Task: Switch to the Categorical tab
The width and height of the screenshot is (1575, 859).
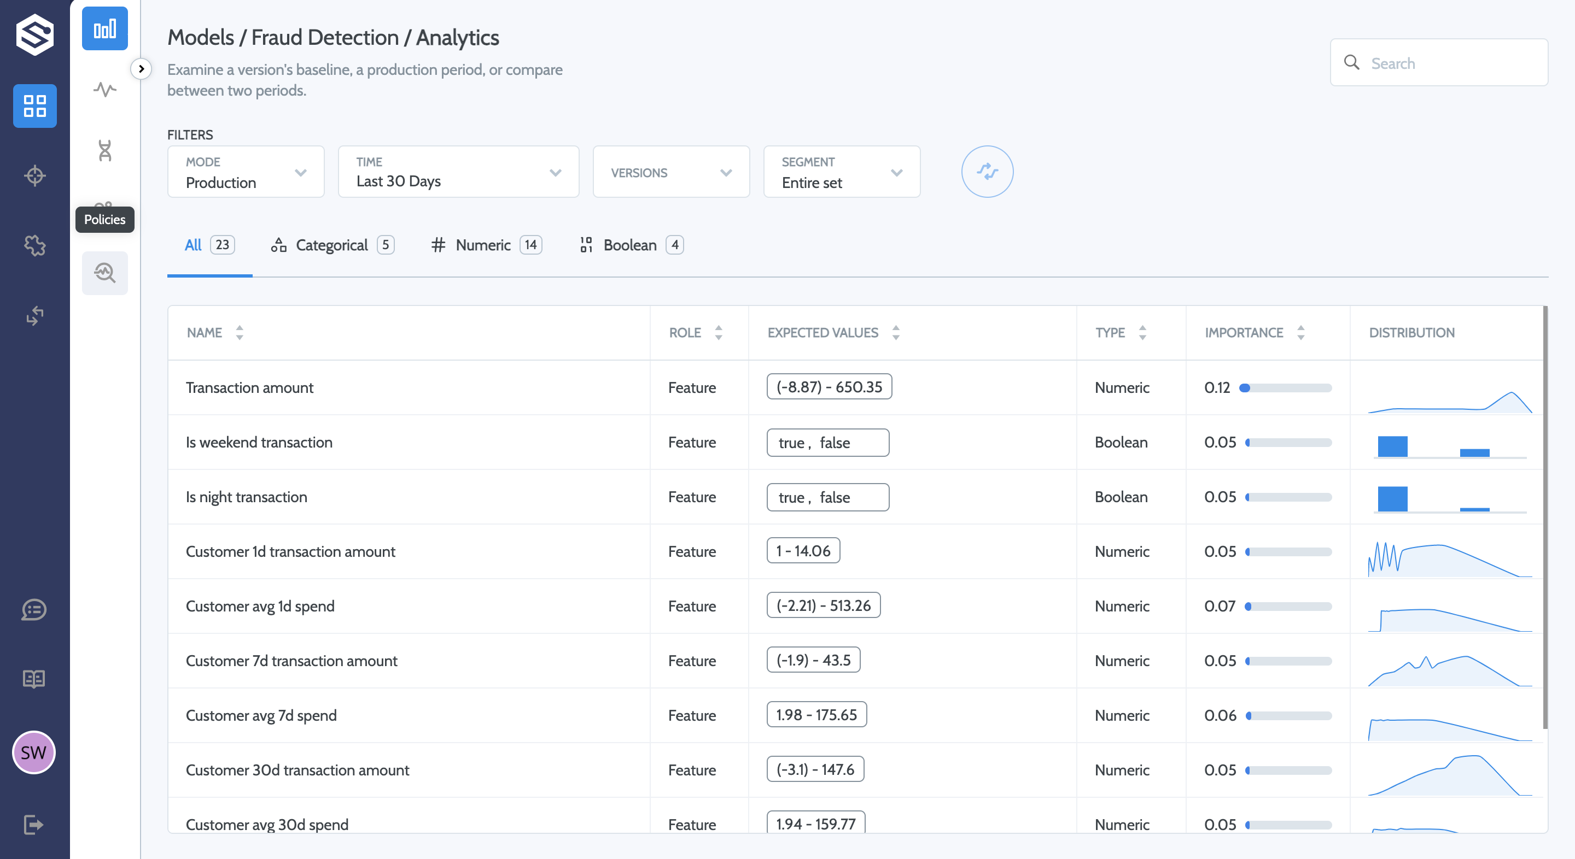Action: tap(332, 245)
